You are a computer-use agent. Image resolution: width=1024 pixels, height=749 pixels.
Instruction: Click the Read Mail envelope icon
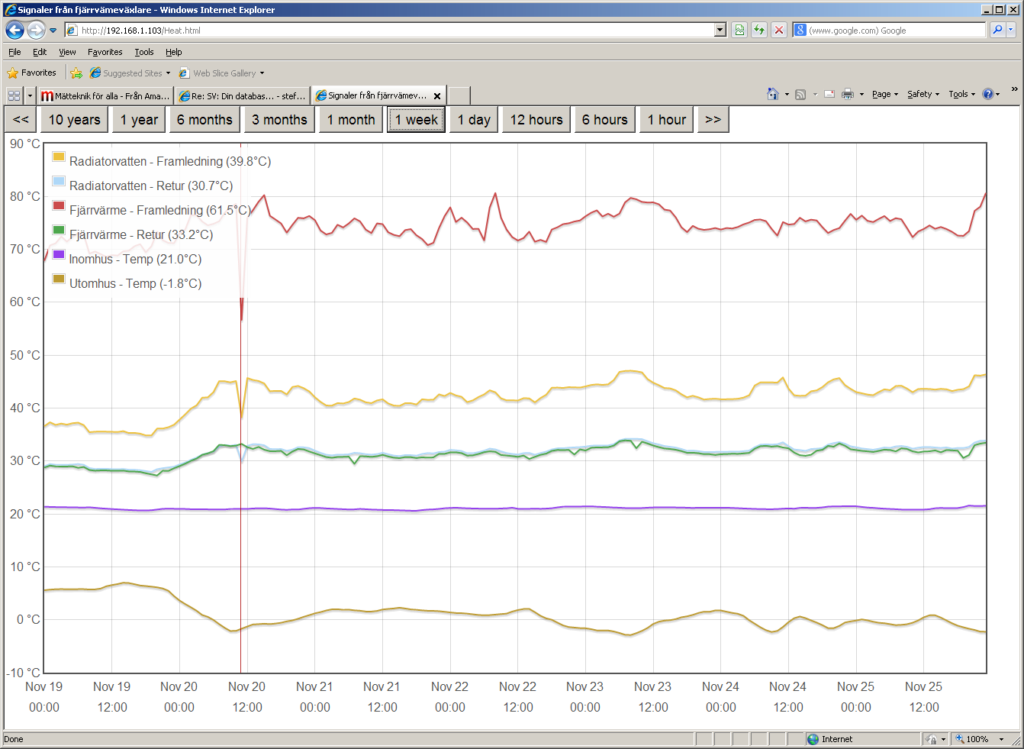pyautogui.click(x=829, y=94)
